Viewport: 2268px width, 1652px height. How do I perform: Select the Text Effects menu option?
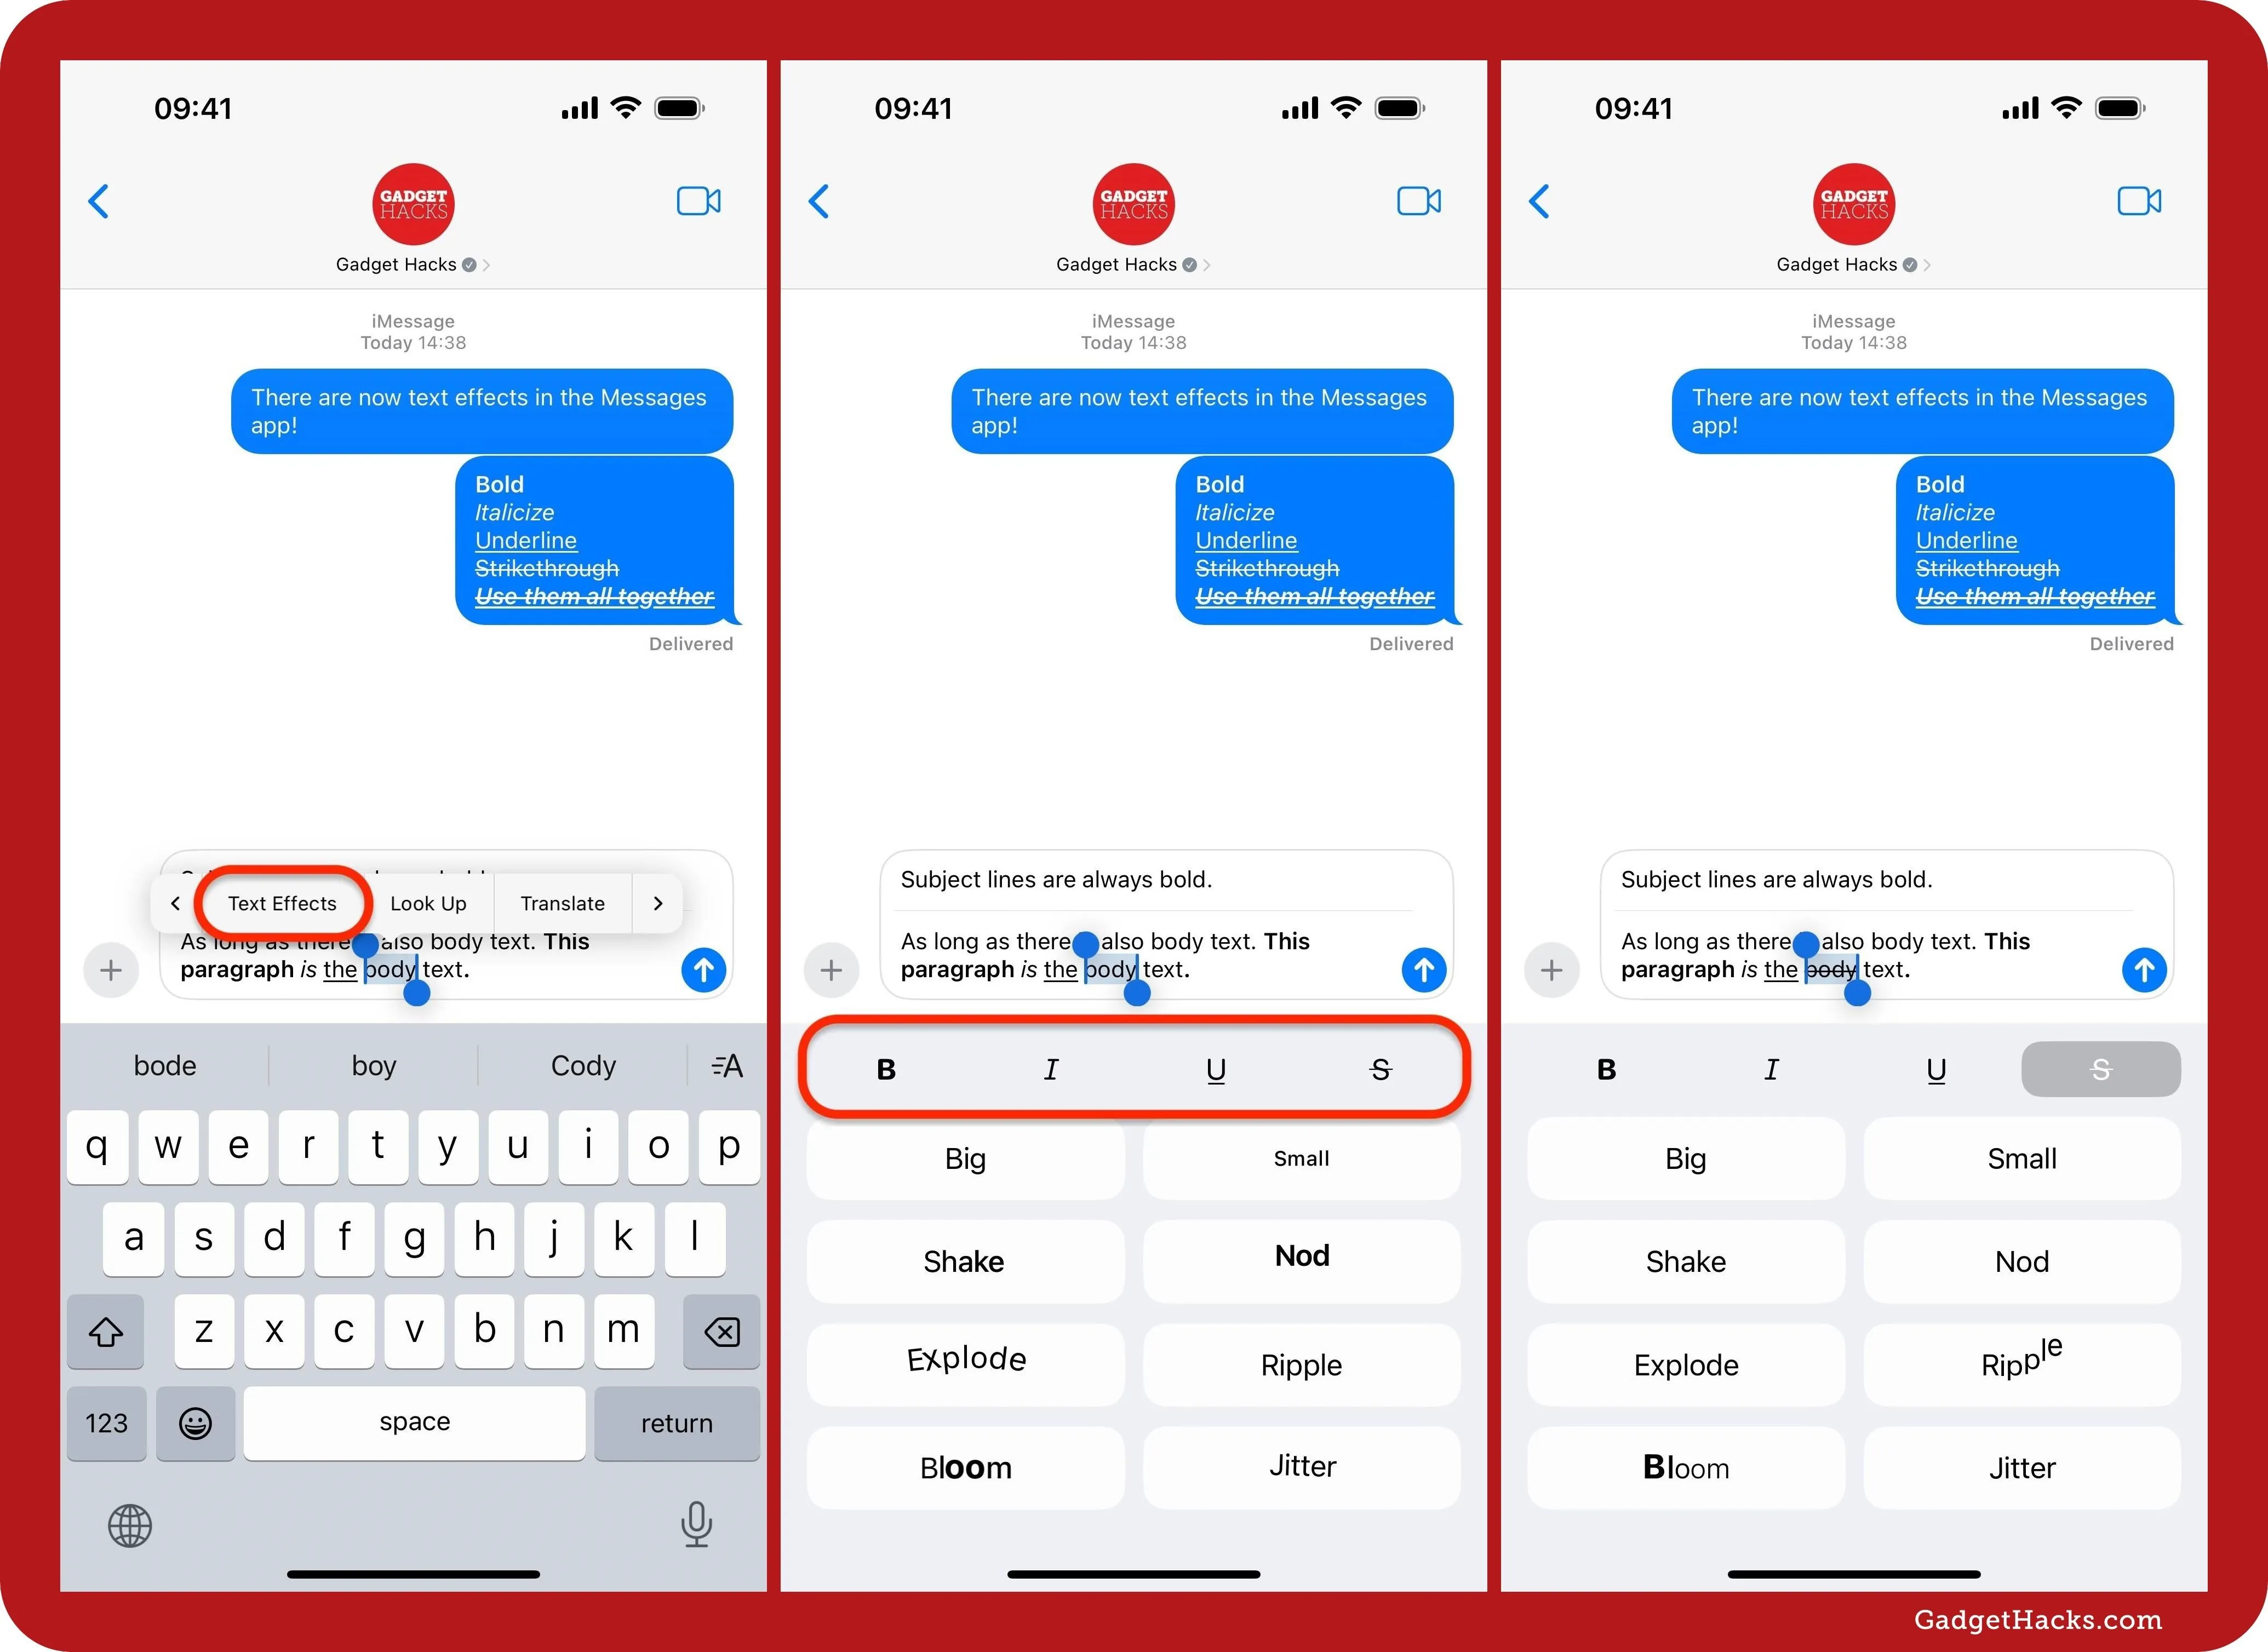(x=282, y=902)
